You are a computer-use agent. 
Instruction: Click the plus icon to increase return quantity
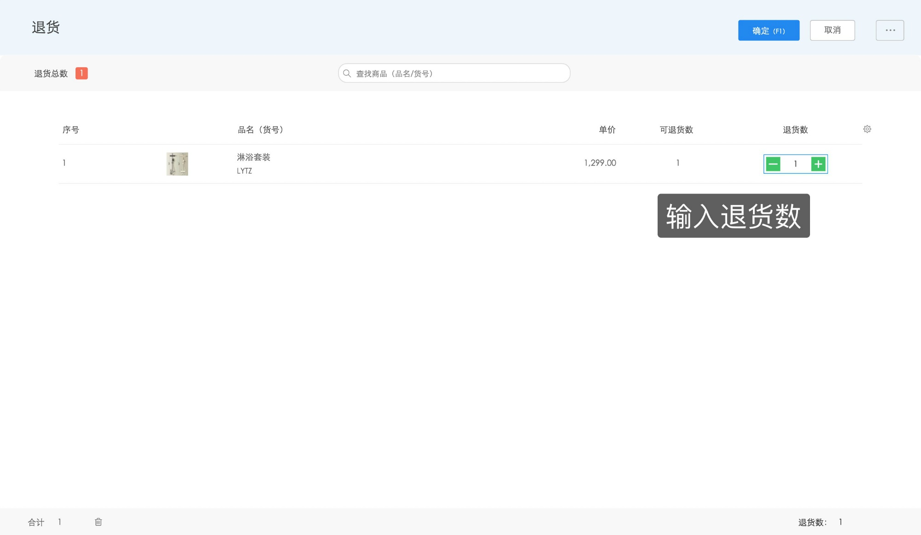pos(818,164)
